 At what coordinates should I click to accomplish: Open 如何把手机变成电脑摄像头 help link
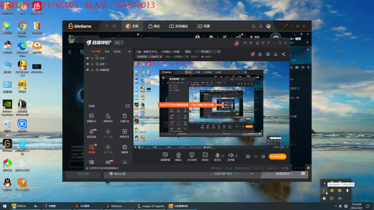pos(104,168)
